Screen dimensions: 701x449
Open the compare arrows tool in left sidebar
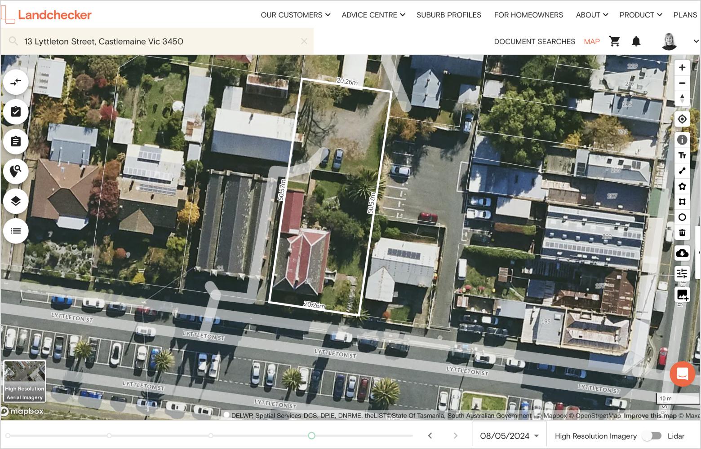tap(16, 82)
